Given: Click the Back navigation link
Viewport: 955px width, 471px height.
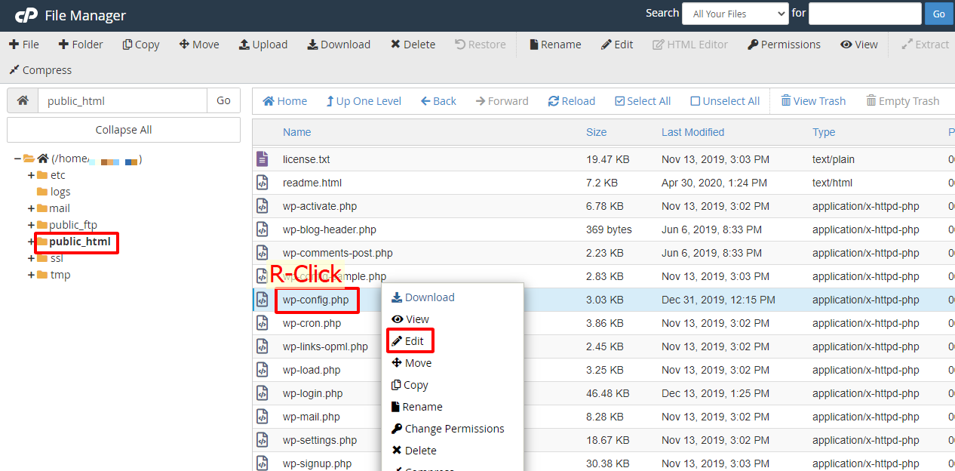Looking at the screenshot, I should 438,101.
